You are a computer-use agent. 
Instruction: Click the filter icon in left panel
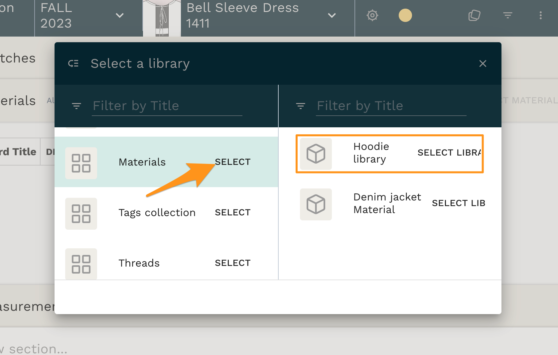pyautogui.click(x=76, y=106)
